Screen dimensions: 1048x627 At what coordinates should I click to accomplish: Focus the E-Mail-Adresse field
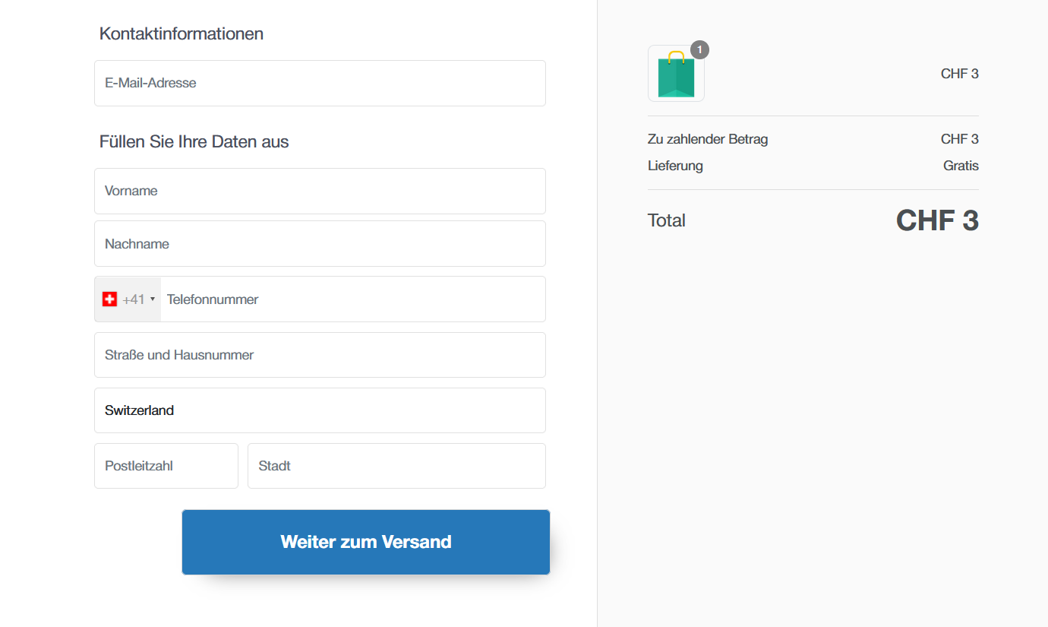(x=320, y=83)
